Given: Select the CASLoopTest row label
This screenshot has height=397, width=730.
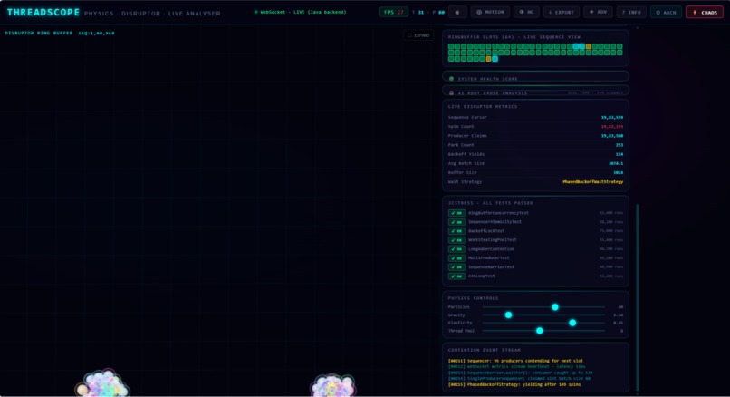Looking at the screenshot, I should (x=482, y=276).
